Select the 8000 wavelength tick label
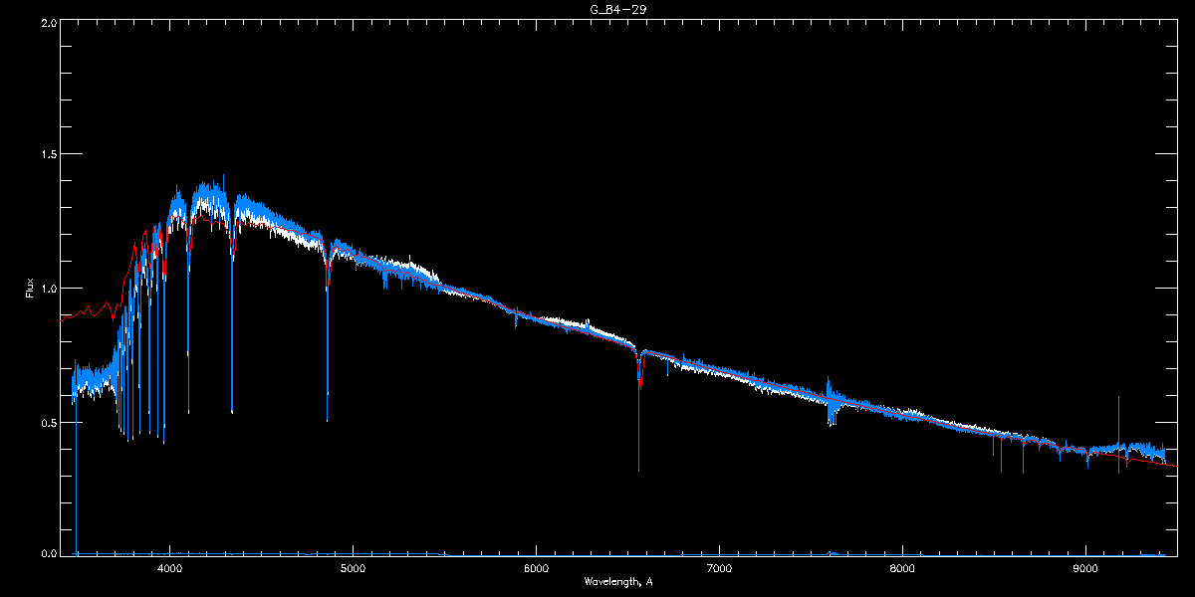 click(902, 568)
